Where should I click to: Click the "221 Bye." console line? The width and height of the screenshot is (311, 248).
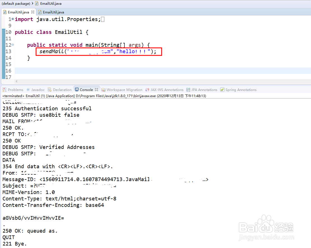pos(15,244)
